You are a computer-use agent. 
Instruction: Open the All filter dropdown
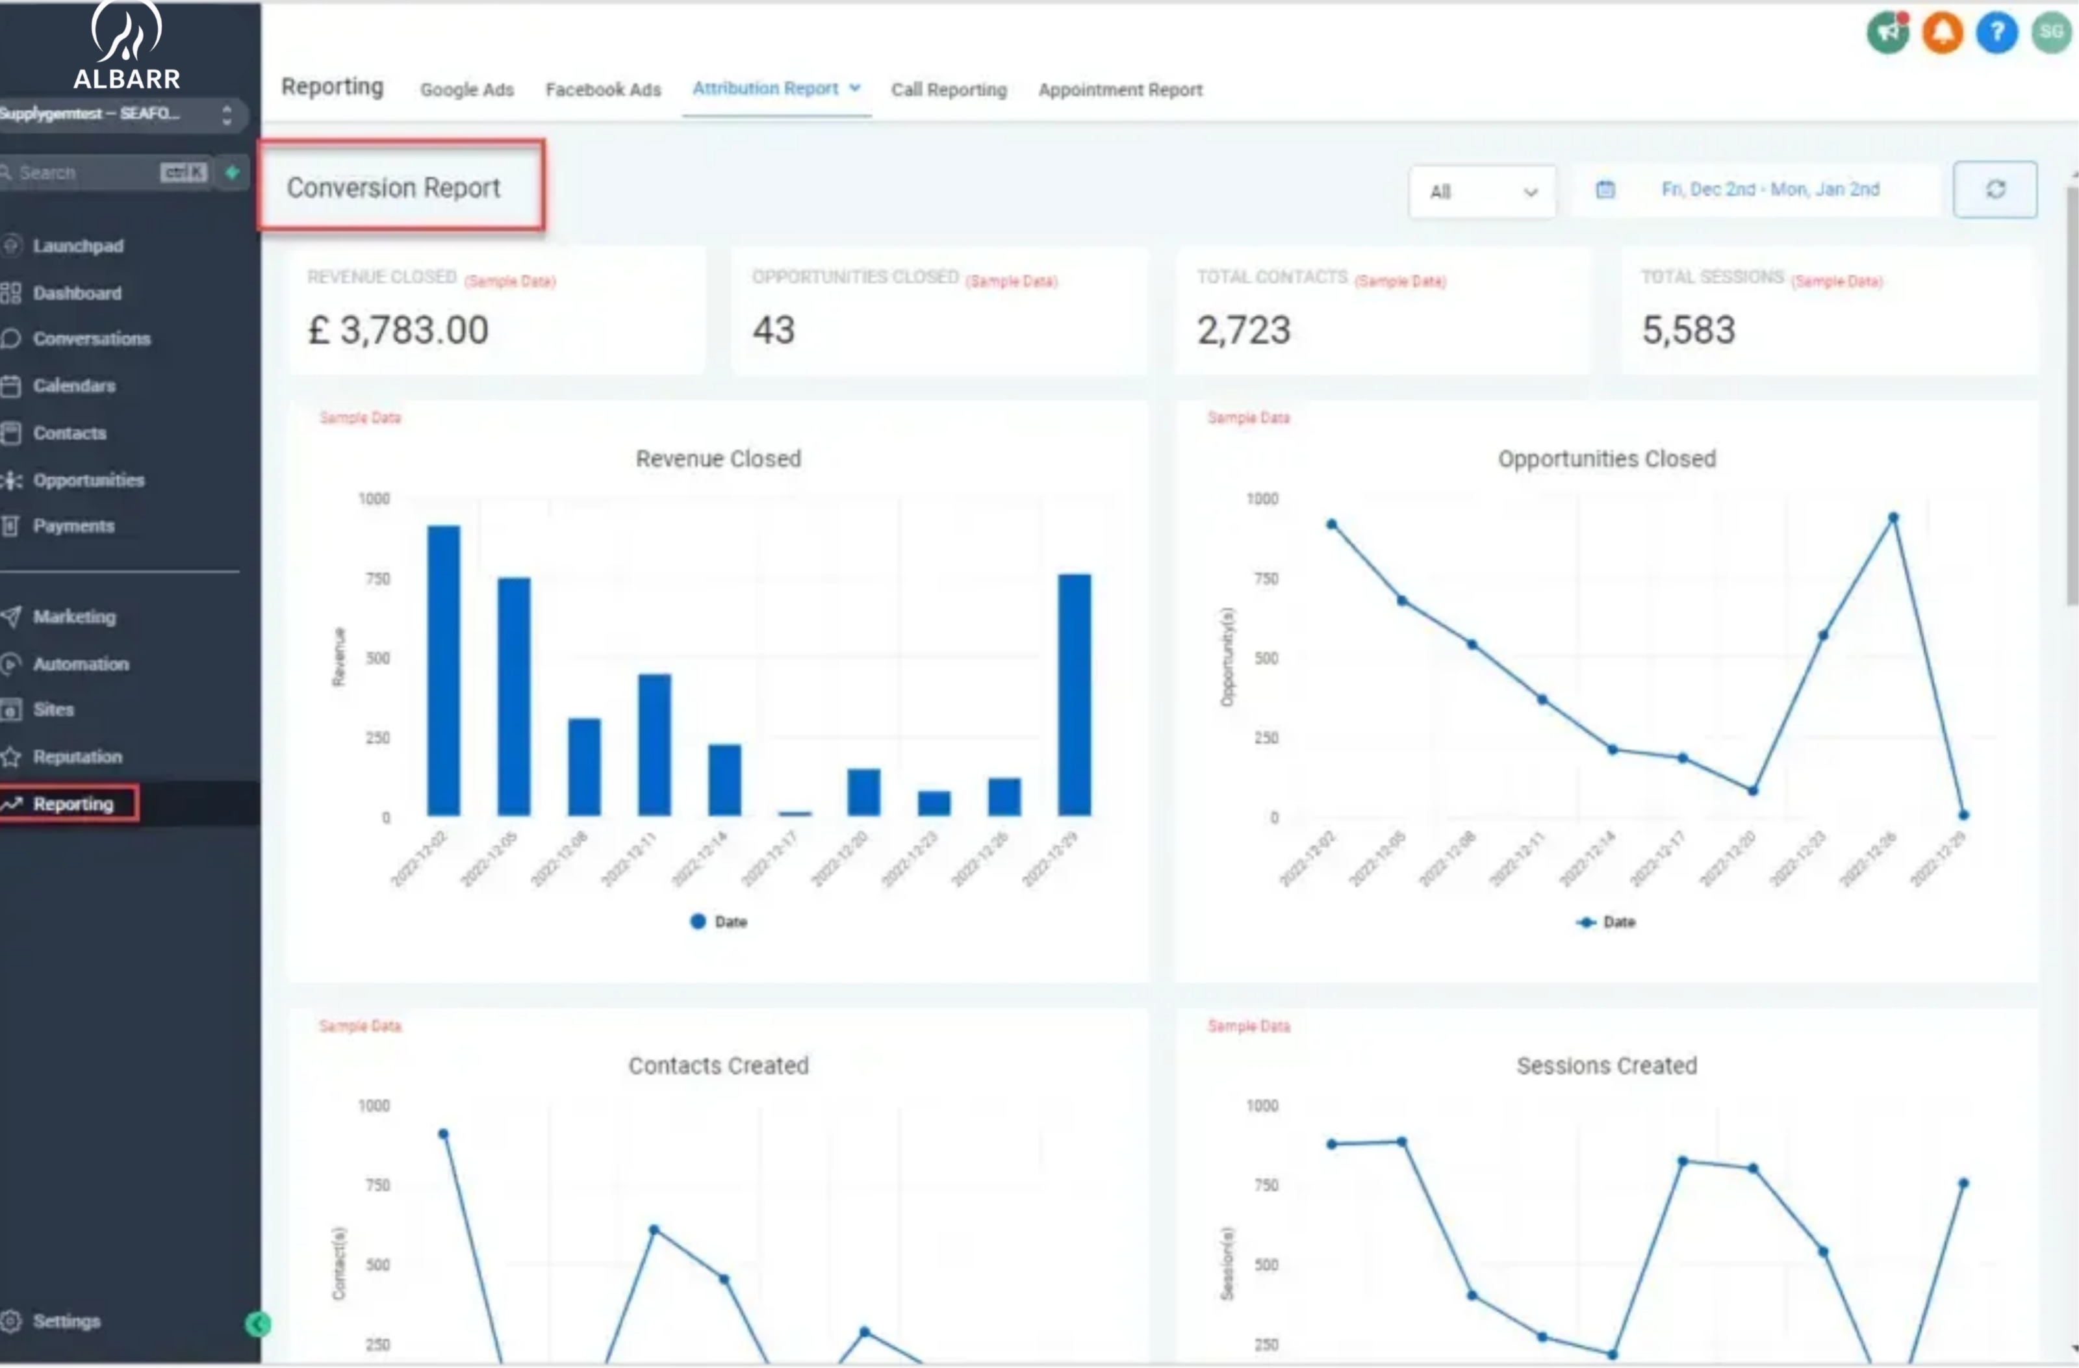(1481, 192)
